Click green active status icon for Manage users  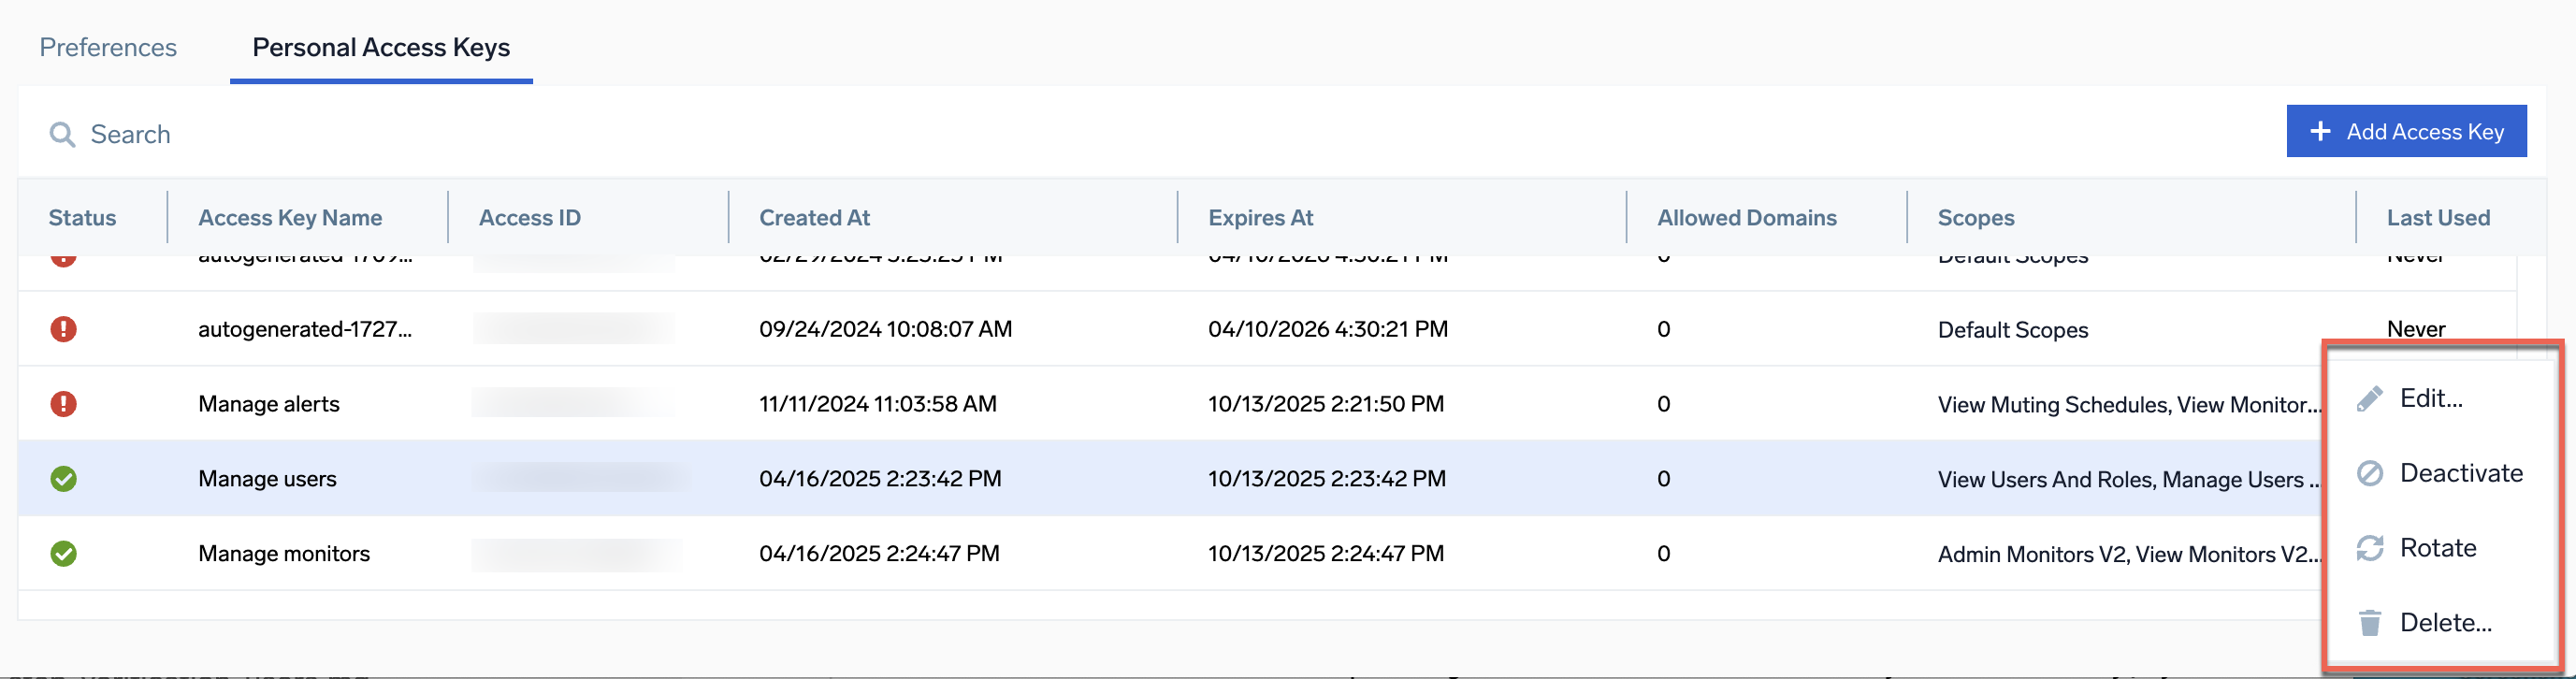point(63,479)
